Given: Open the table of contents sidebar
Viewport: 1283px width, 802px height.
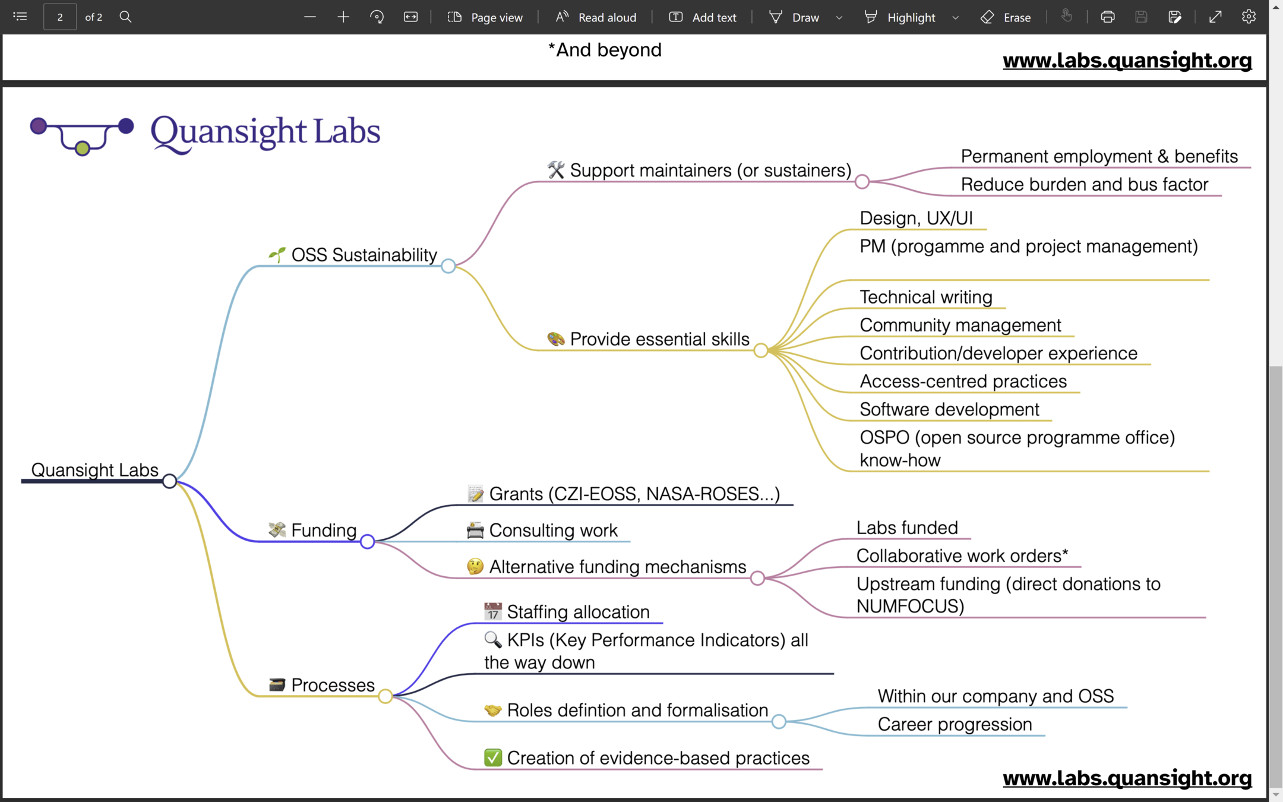Looking at the screenshot, I should [20, 17].
